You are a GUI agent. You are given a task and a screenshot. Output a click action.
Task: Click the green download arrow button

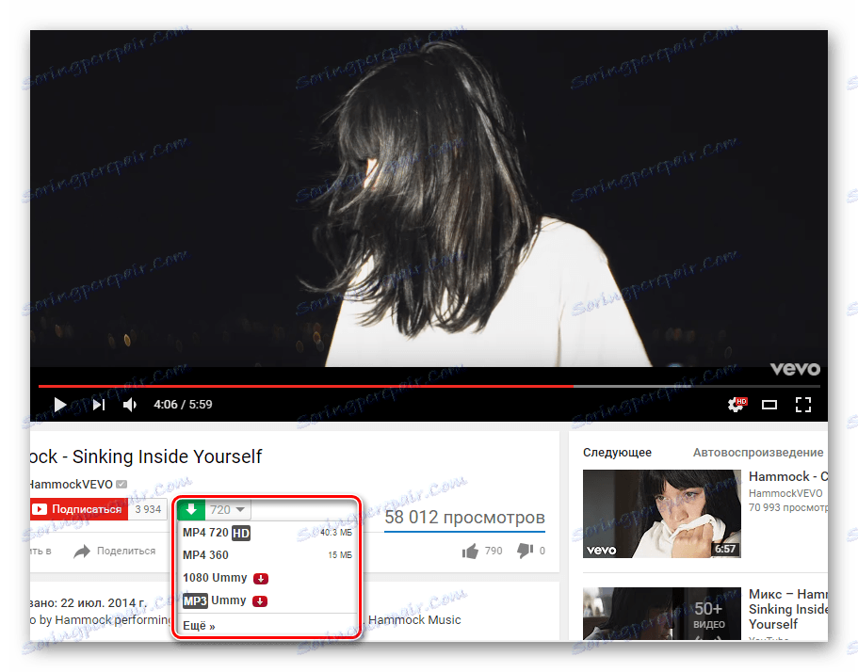[191, 509]
